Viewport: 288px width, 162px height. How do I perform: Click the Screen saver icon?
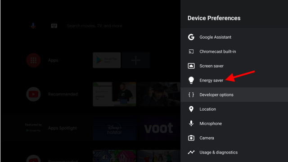(x=191, y=66)
